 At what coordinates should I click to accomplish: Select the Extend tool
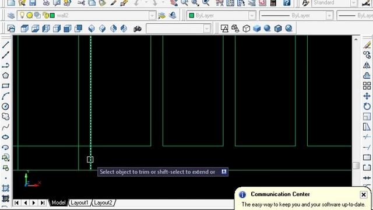[367, 147]
